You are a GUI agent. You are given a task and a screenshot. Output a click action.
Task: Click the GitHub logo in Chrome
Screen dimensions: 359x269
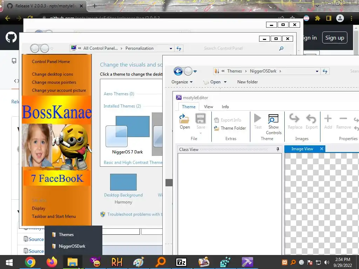(x=11, y=37)
